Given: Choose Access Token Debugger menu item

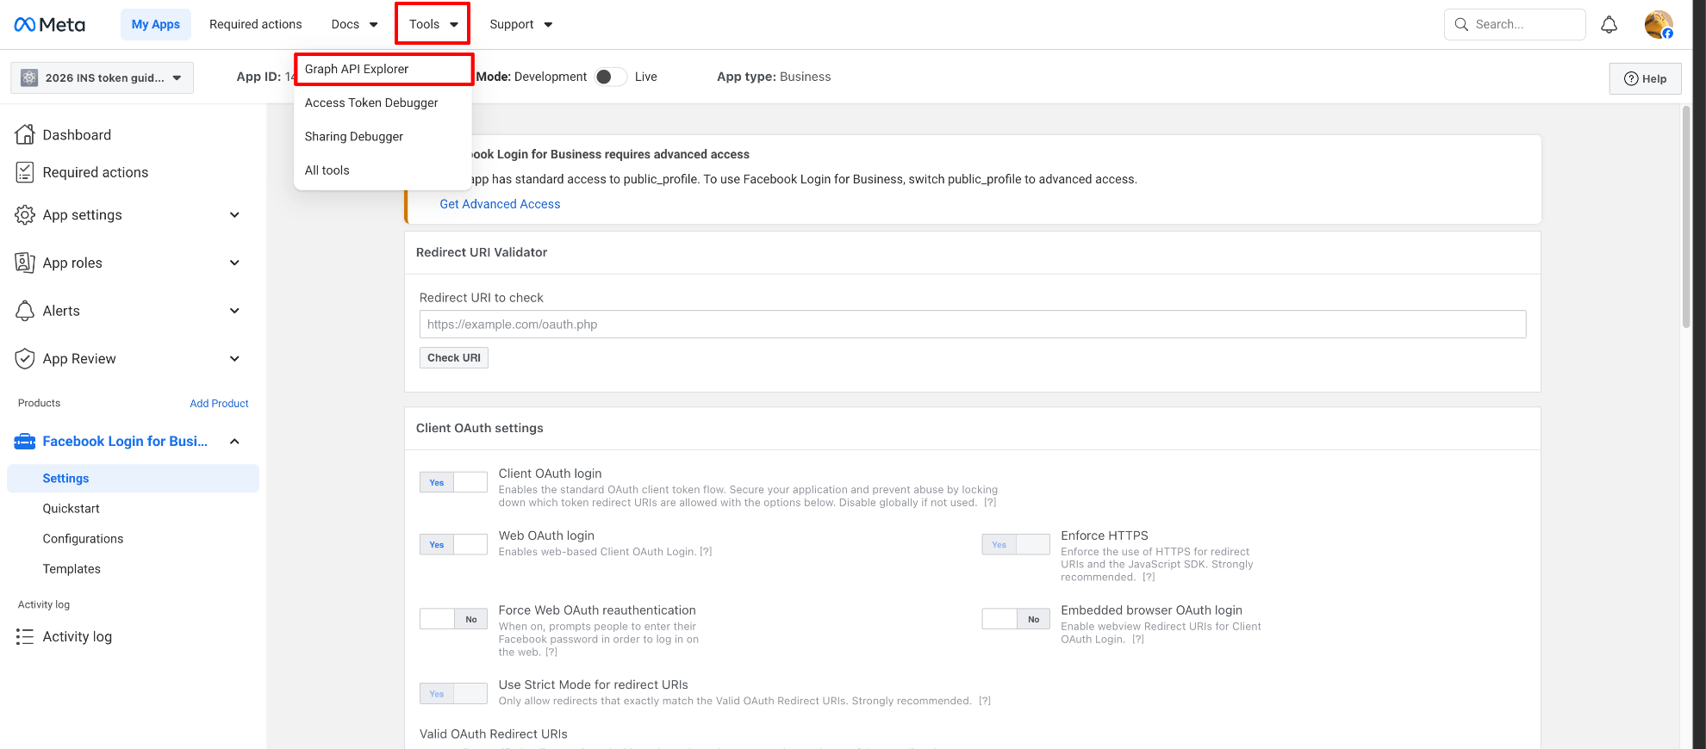Looking at the screenshot, I should click(x=371, y=102).
